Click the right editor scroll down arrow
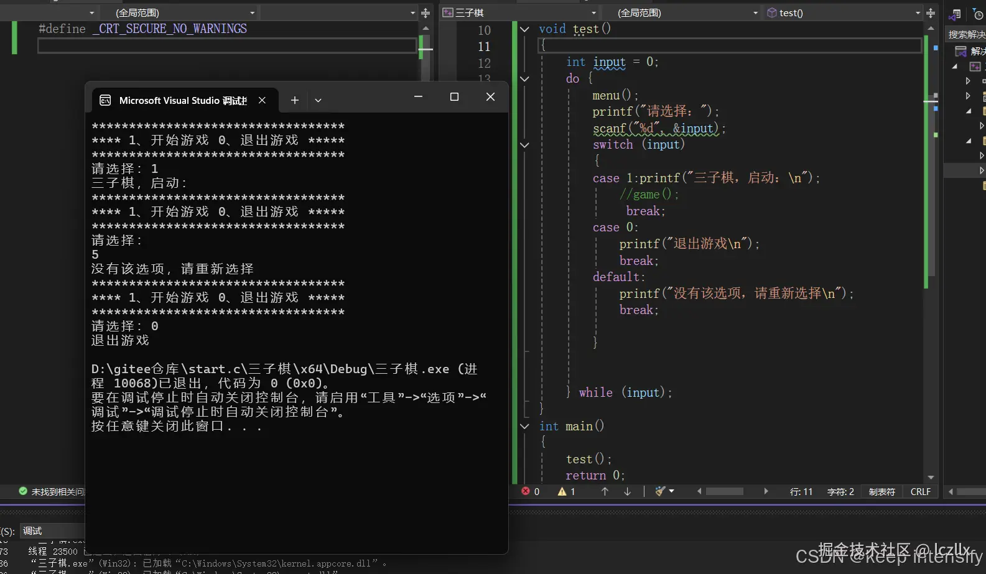The width and height of the screenshot is (986, 574). [931, 478]
